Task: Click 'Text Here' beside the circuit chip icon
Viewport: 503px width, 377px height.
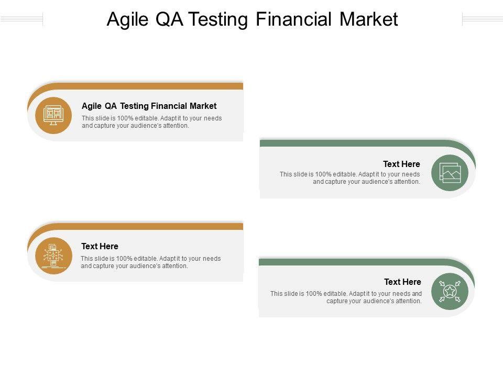Action: click(100, 246)
